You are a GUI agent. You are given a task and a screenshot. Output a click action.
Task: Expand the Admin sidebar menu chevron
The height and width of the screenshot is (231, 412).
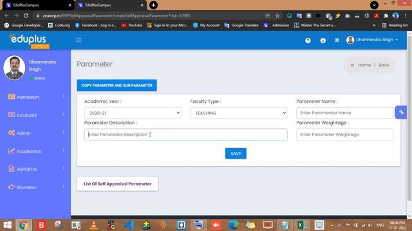click(x=64, y=132)
